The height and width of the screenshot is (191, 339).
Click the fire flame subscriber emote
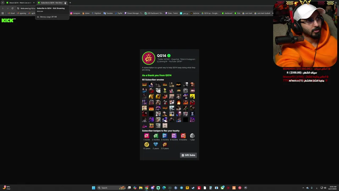pyautogui.click(x=179, y=102)
